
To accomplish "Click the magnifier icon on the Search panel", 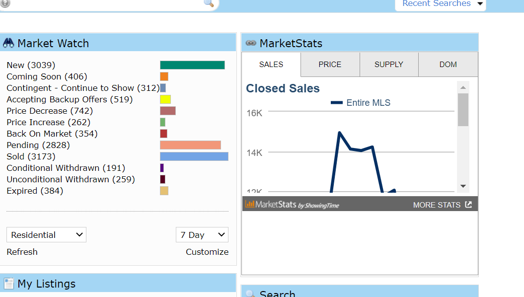I will point(251,294).
